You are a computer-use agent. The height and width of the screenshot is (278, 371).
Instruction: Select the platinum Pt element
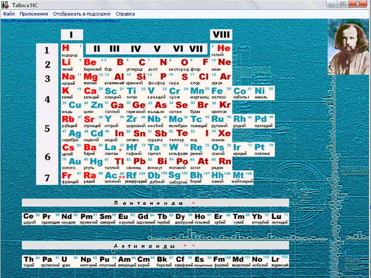pos(264,149)
